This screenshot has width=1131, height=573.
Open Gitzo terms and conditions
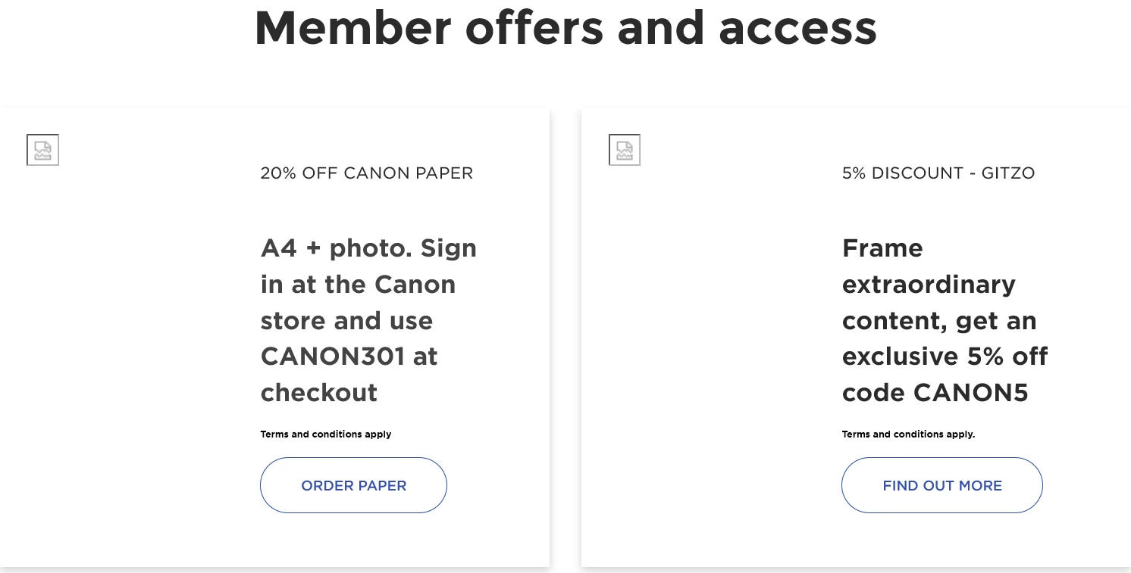[x=908, y=434]
